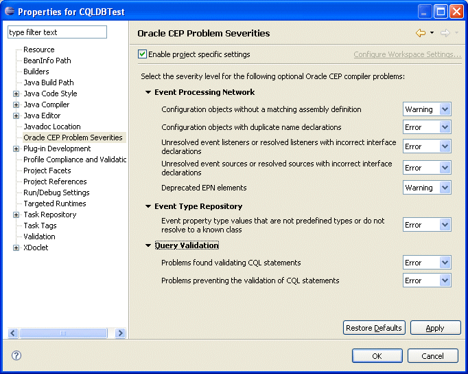Select Javadoc Location in the tree
The height and width of the screenshot is (374, 468).
click(52, 126)
